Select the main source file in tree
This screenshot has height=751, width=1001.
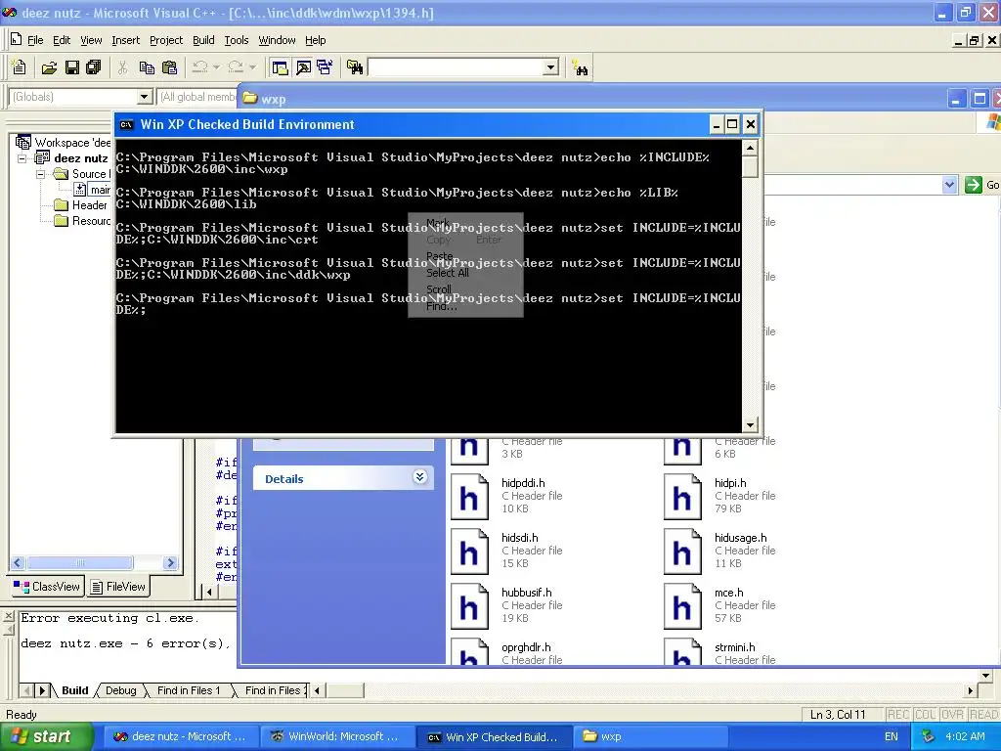(93, 189)
